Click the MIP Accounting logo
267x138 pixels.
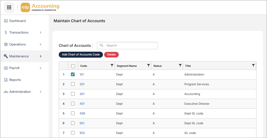[x=40, y=8]
